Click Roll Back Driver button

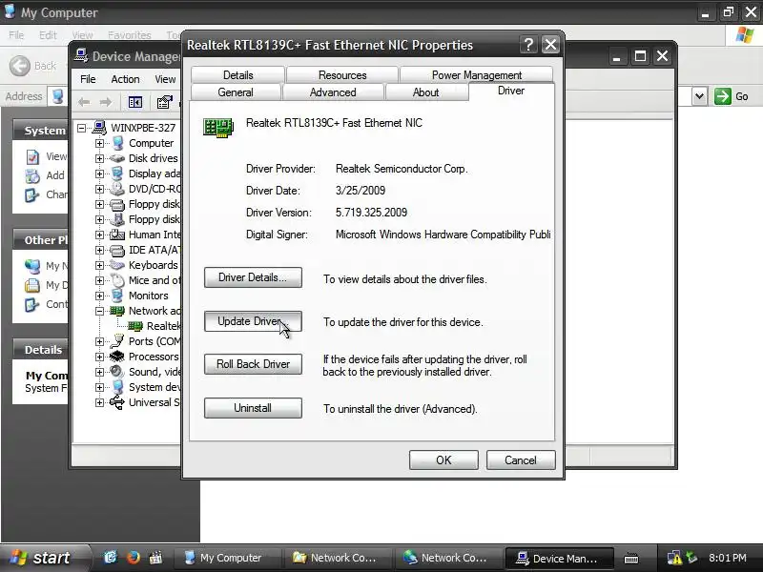pyautogui.click(x=253, y=364)
